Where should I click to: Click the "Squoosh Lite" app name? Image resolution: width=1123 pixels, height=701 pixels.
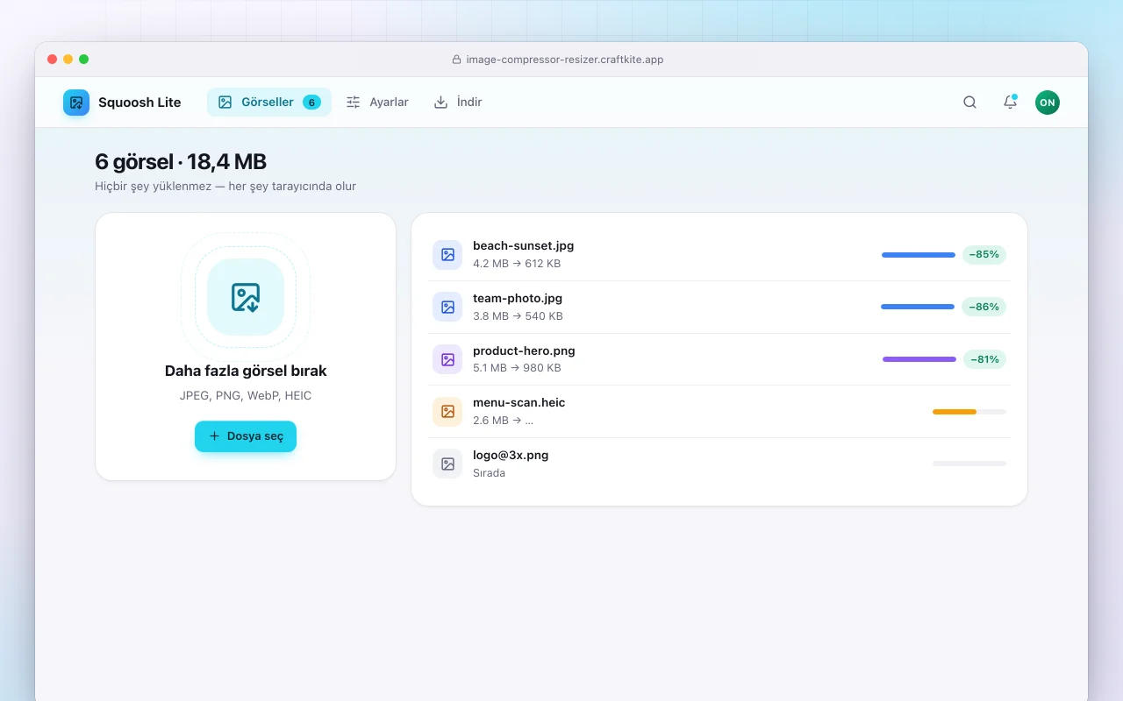click(139, 103)
